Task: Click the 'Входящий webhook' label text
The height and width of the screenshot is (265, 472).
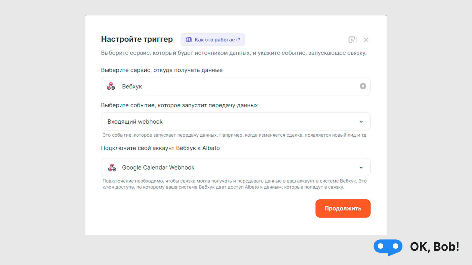Action: pos(135,121)
